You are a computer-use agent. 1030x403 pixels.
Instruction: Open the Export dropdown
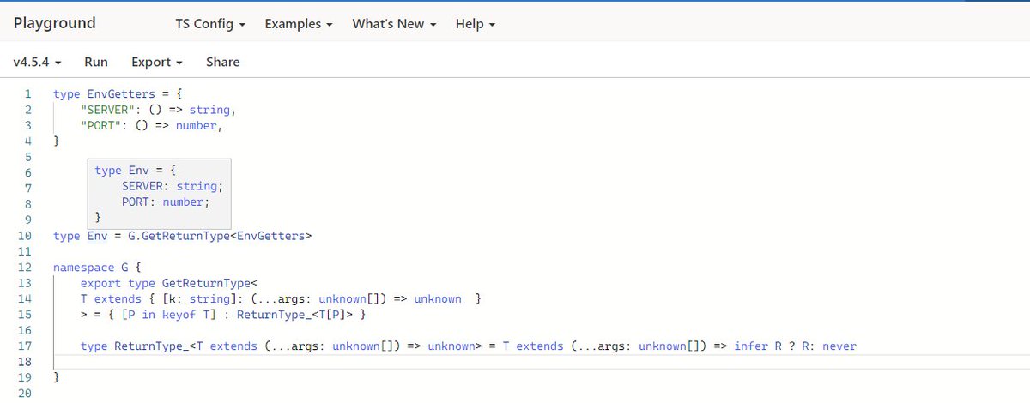pyautogui.click(x=157, y=62)
